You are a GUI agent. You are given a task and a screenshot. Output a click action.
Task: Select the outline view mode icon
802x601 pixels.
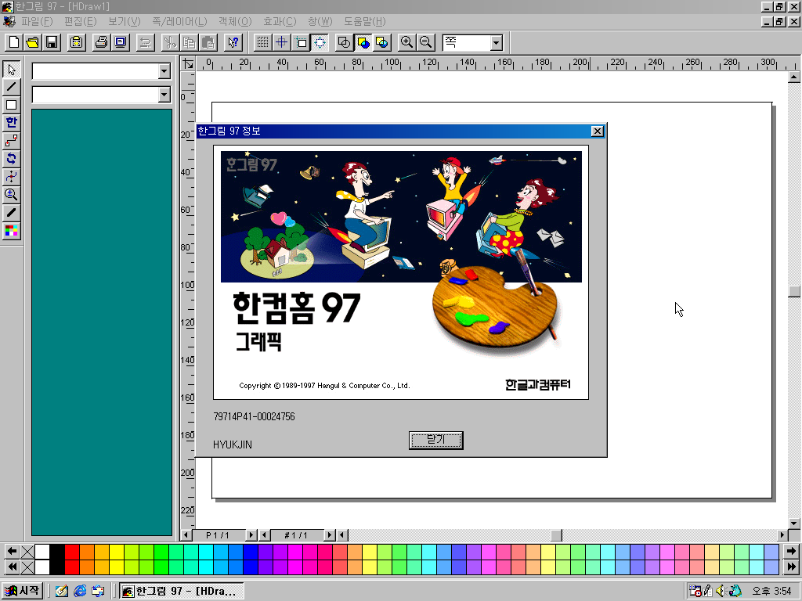pos(345,42)
